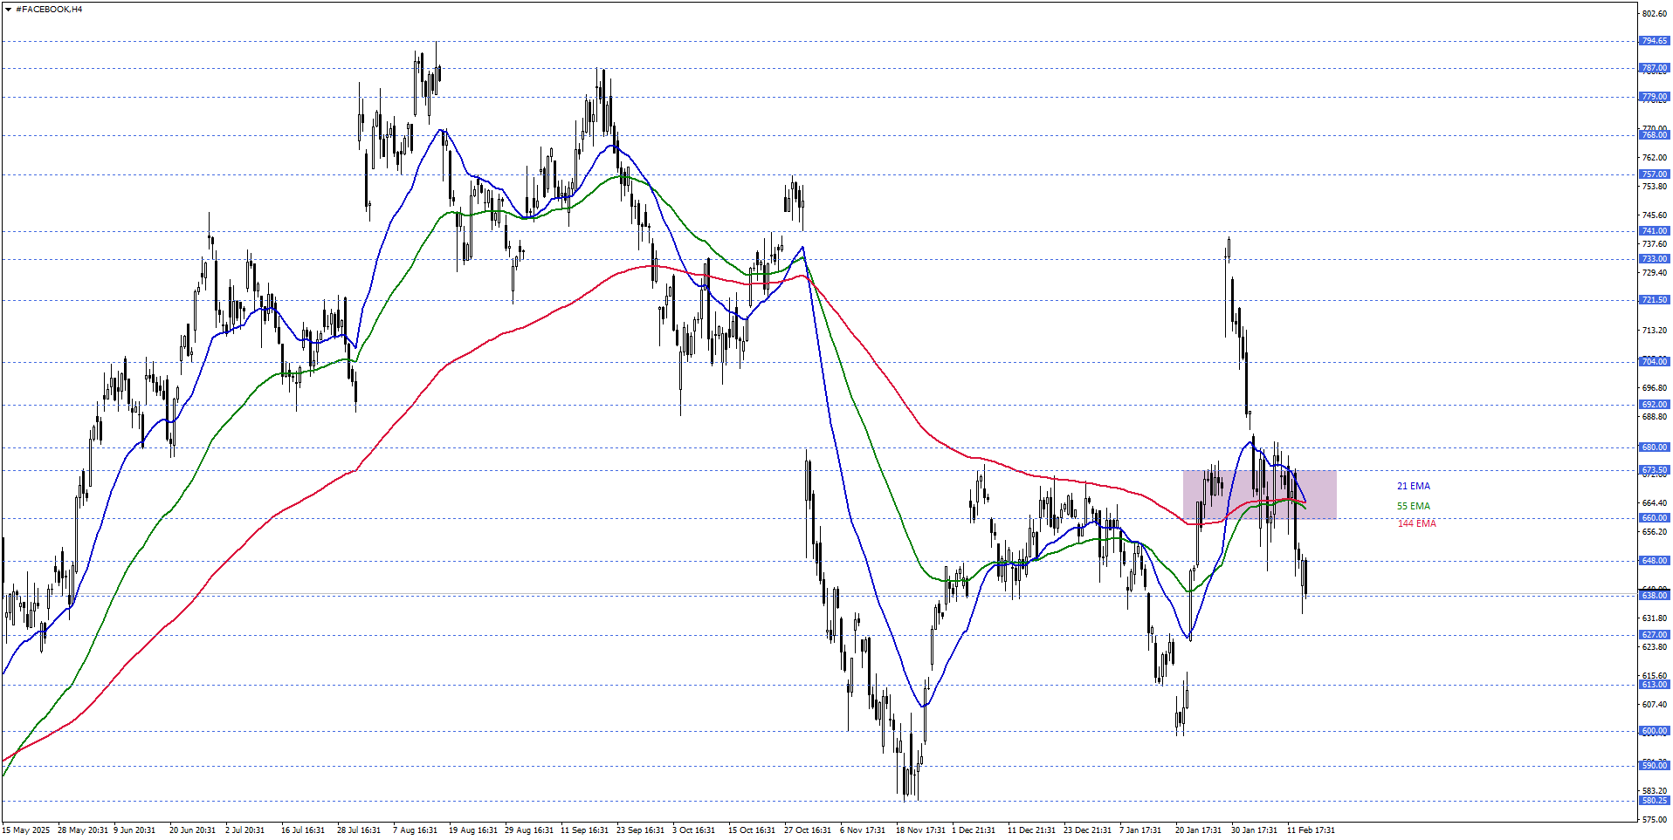The height and width of the screenshot is (840, 1673).
Task: Select the 627.00 price level tag
Action: pos(1654,635)
